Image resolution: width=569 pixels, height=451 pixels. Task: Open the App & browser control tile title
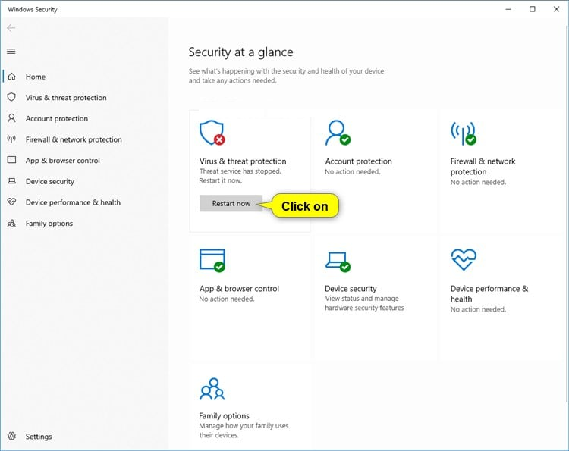pos(239,289)
